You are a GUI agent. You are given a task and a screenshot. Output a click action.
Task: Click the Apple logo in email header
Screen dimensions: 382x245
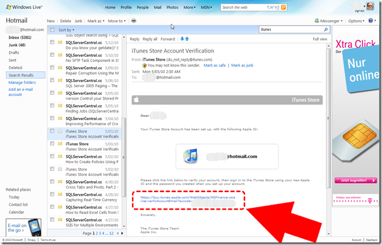point(136,100)
